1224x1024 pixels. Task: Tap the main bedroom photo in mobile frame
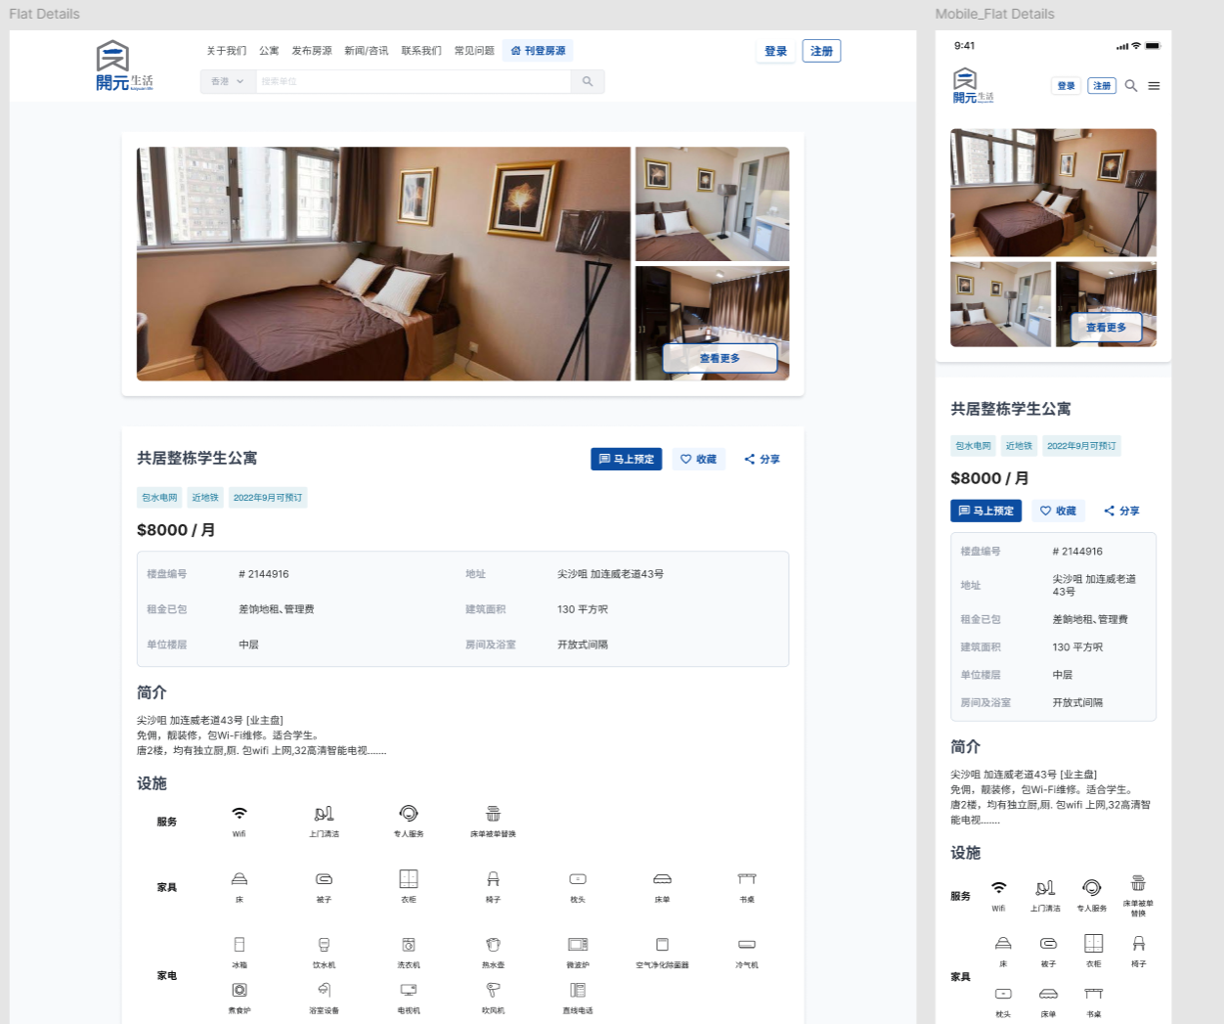click(x=1053, y=193)
